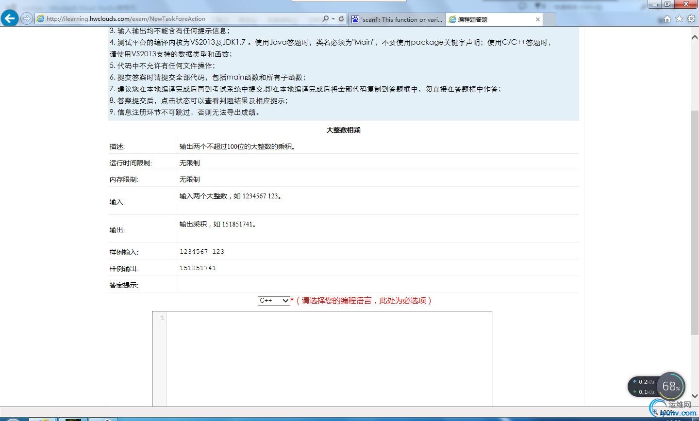Viewport: 699px width, 421px height.
Task: Click the text 输出两个不超过100位的大整数的乘积。
Action: tap(237, 146)
